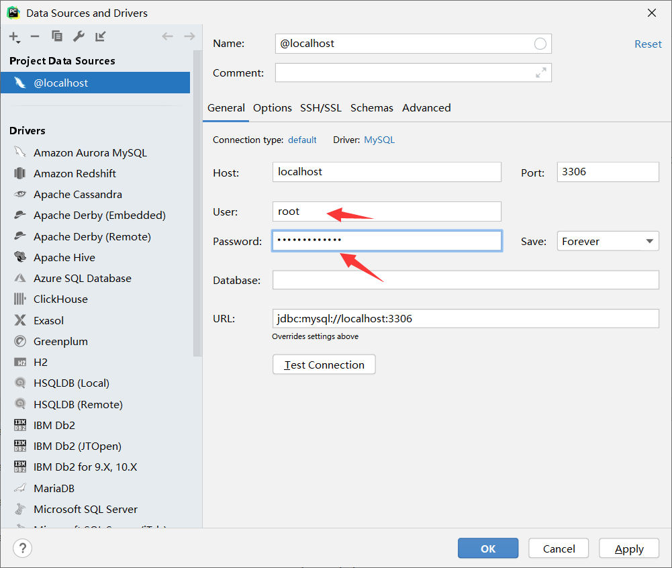Screen dimensions: 672x568
Task: Click the Database input field
Action: click(465, 280)
